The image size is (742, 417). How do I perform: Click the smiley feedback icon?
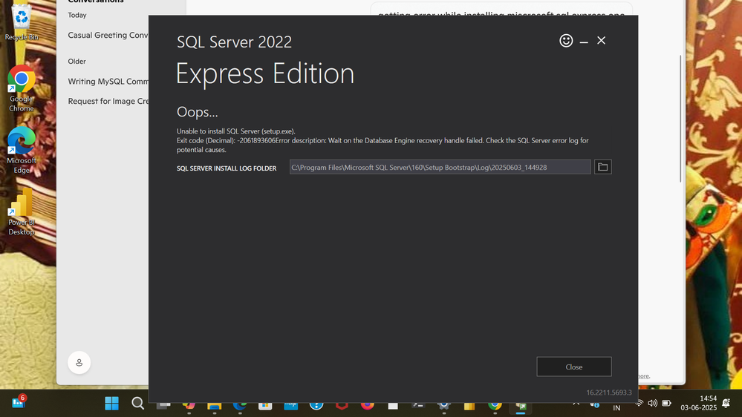(566, 41)
